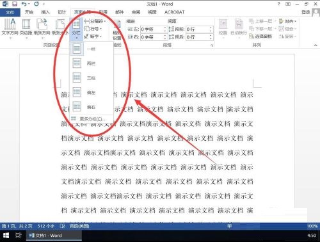The width and height of the screenshot is (320, 242).
Task: Collapse the 分栏 (Columns) dropdown button
Action: click(76, 29)
